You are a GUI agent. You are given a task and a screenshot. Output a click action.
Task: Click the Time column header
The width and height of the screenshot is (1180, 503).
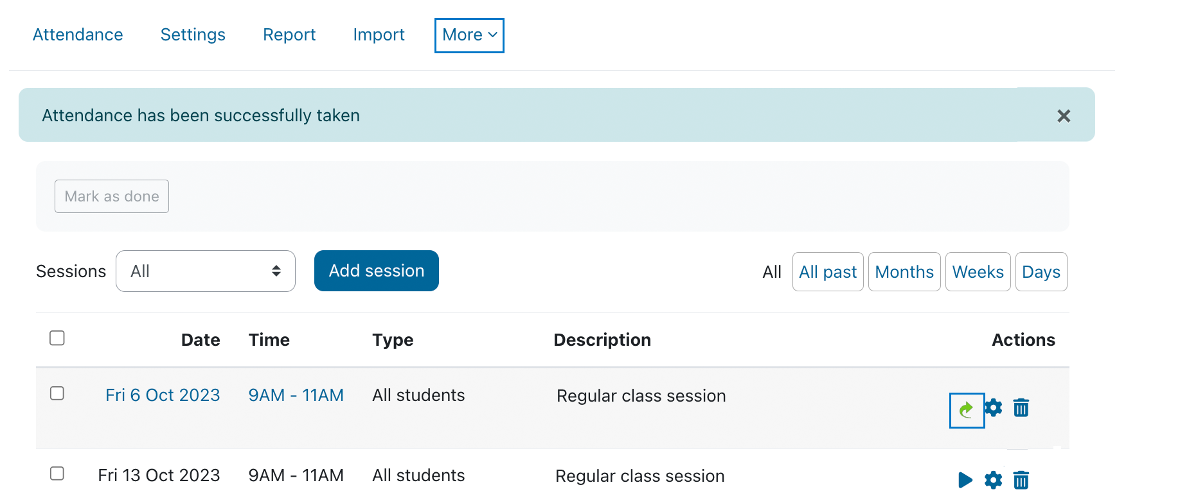click(269, 340)
